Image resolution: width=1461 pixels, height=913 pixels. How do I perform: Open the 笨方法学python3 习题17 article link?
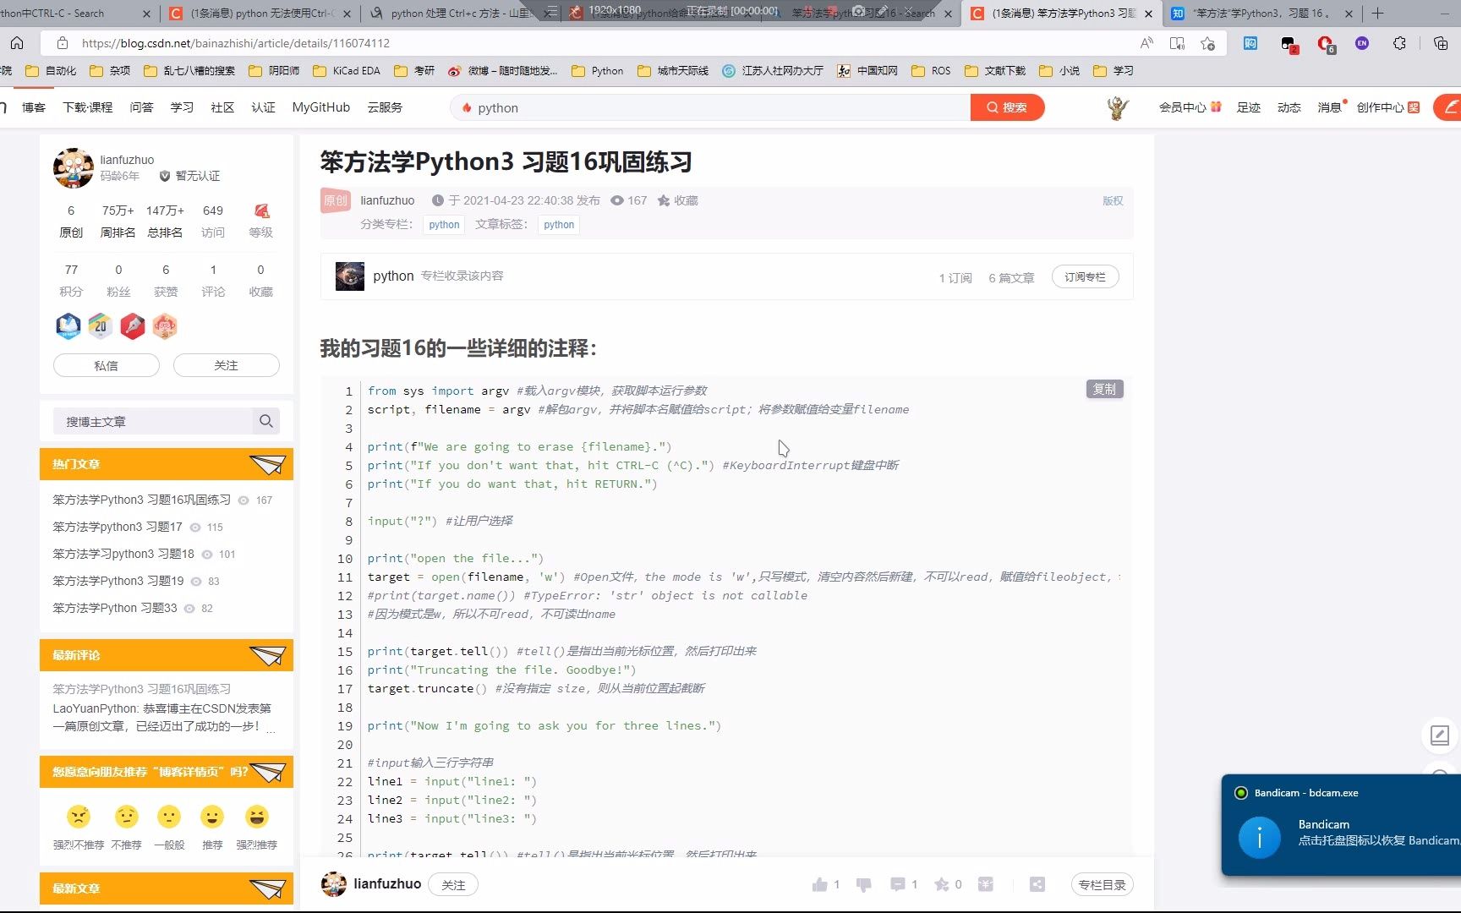pos(116,527)
